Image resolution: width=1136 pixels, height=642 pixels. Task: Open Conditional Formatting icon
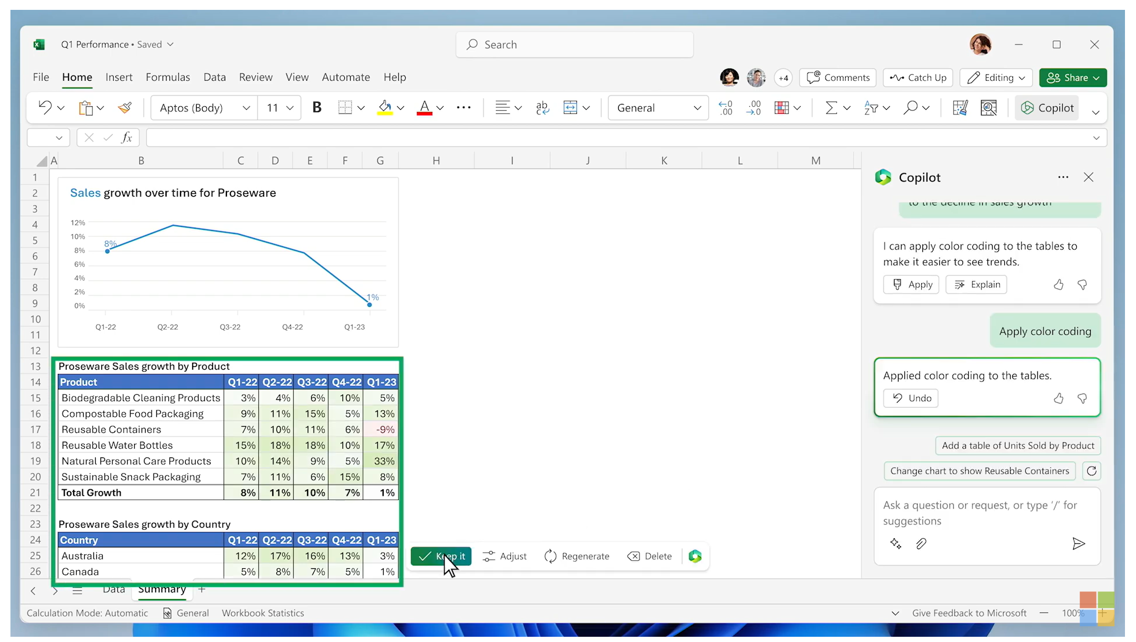782,107
